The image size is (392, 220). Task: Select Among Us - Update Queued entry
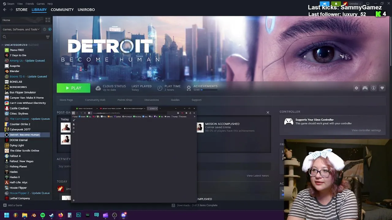pos(27,61)
